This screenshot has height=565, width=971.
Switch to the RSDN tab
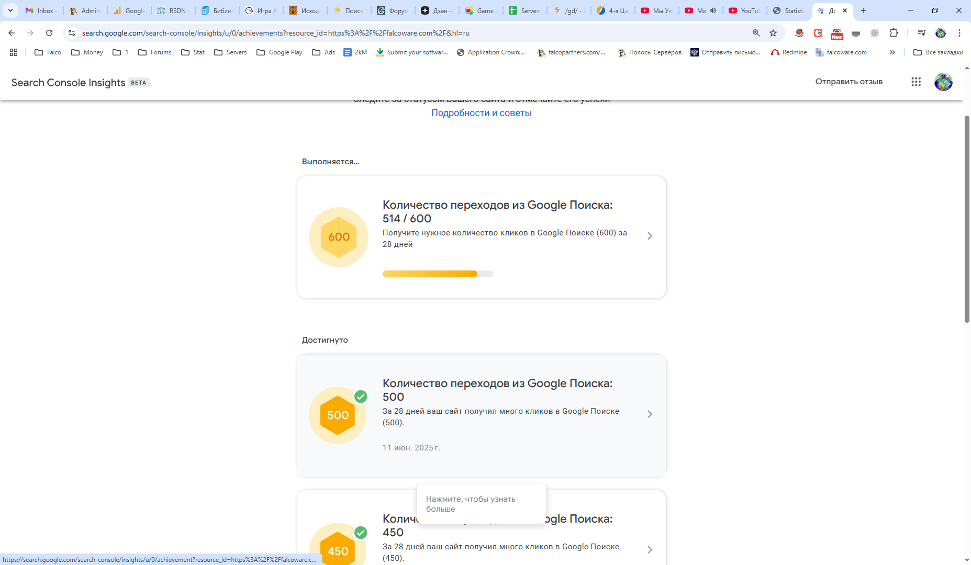tap(173, 10)
